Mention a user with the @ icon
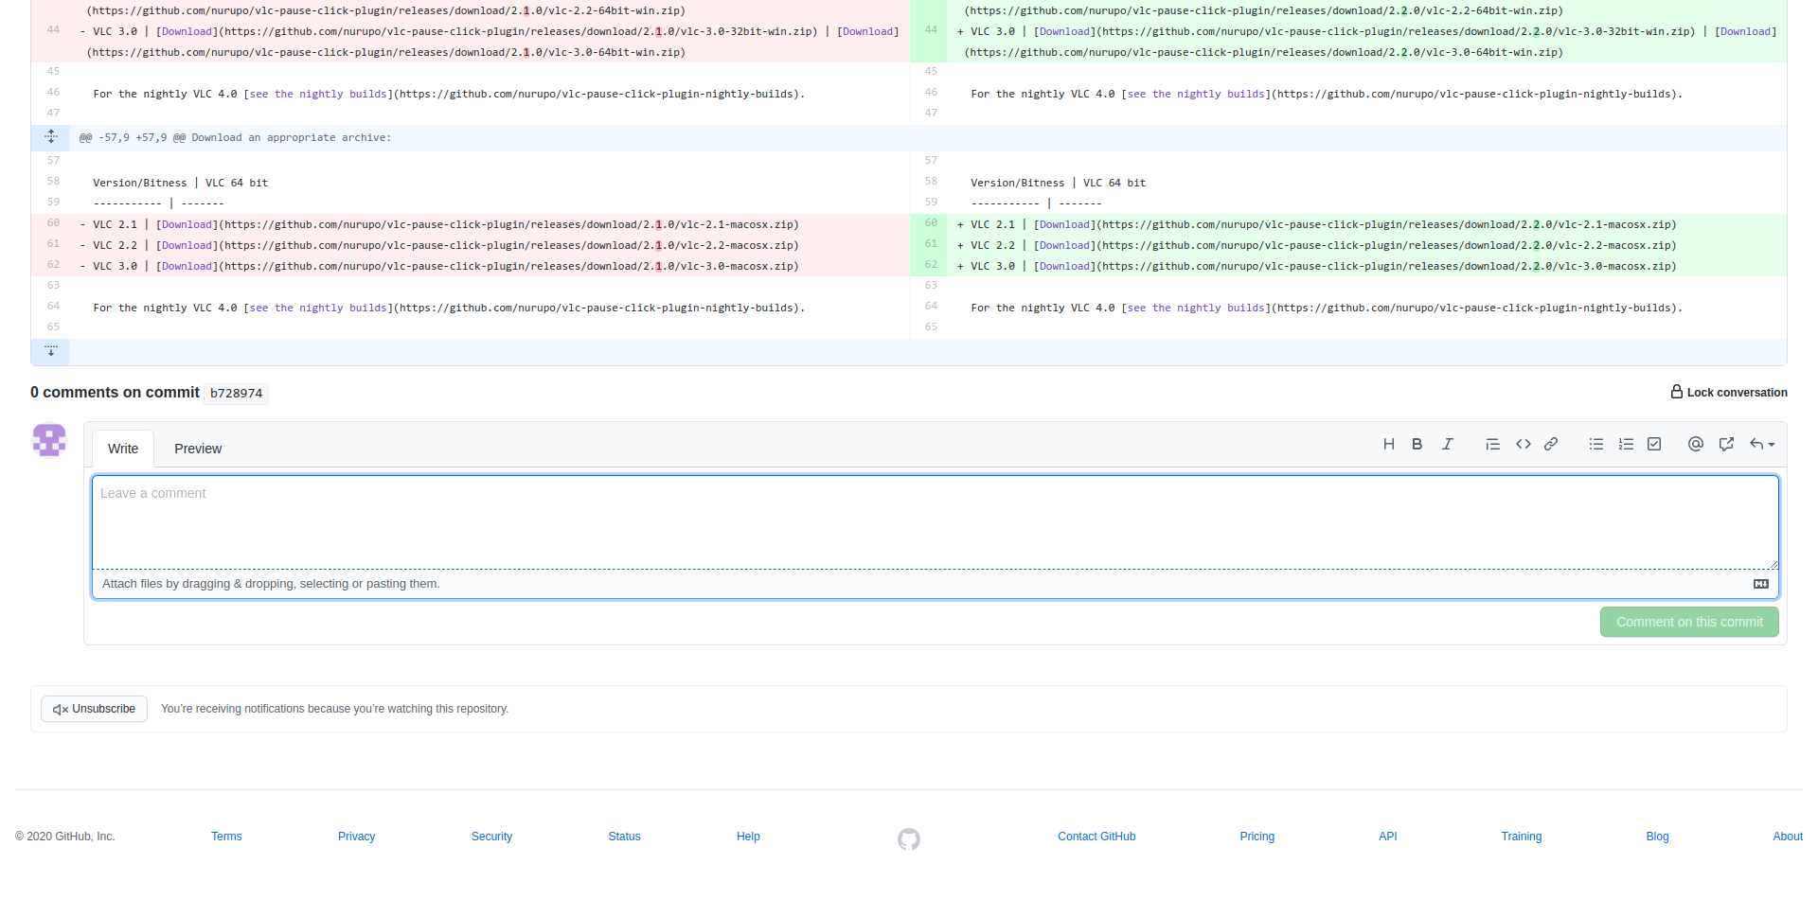1818x899 pixels. pyautogui.click(x=1695, y=444)
